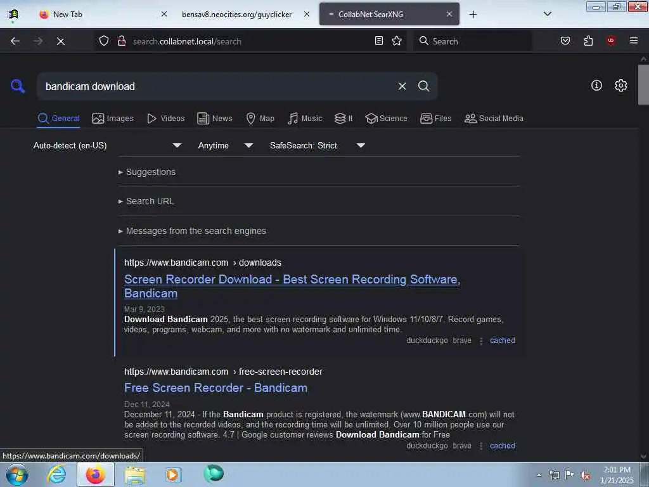Clear the SearXNG query with the X icon
Viewport: 649px width, 487px height.
402,86
